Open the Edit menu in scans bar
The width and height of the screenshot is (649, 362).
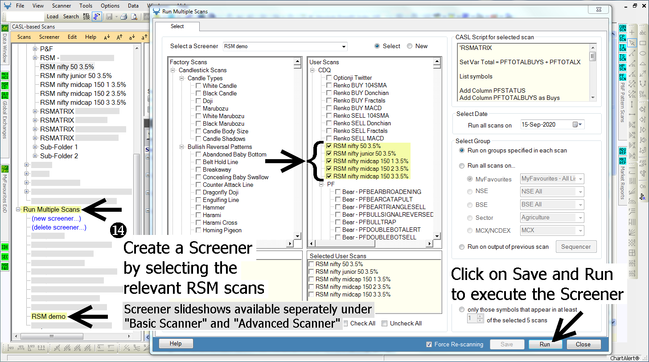click(72, 37)
